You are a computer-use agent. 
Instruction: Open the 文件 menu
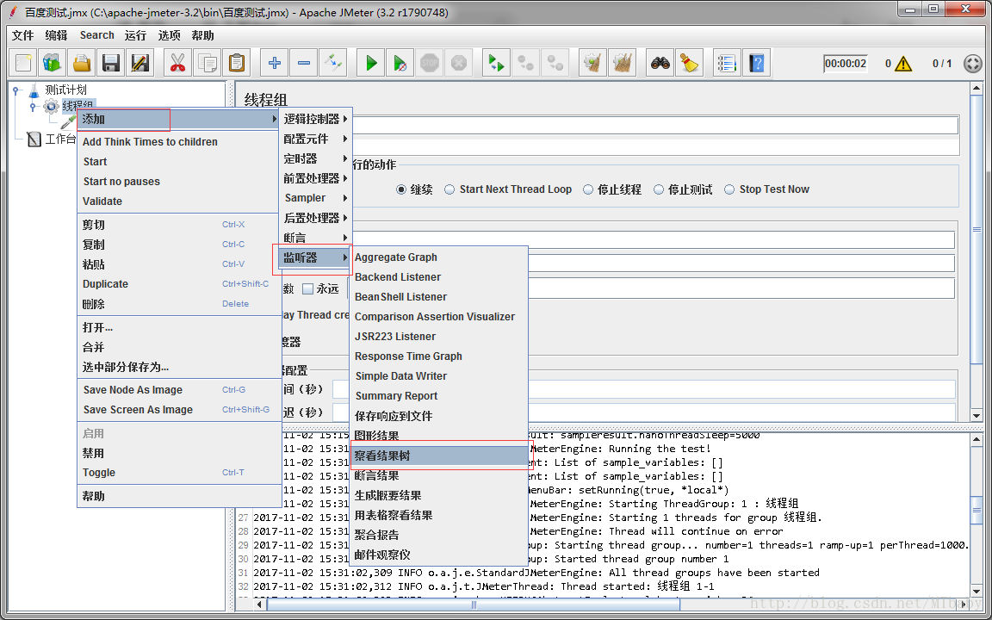pyautogui.click(x=22, y=35)
